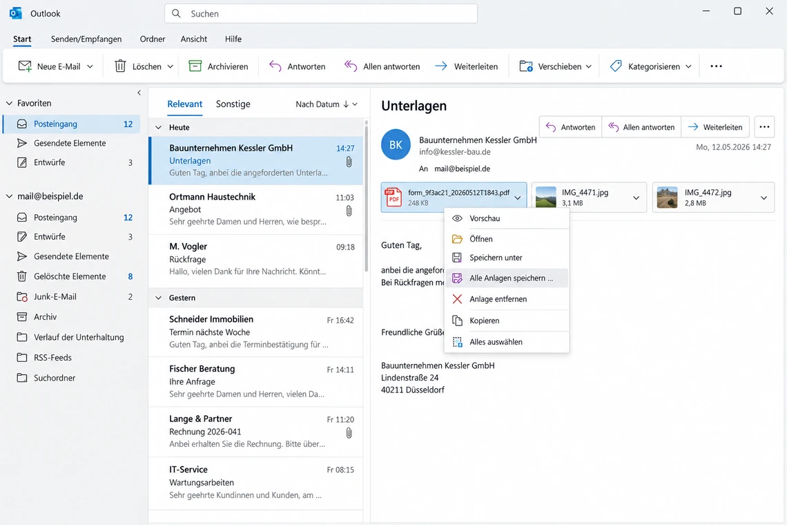Open the Löschen dropdown arrow
Screen dimensions: 787x525
pos(170,66)
